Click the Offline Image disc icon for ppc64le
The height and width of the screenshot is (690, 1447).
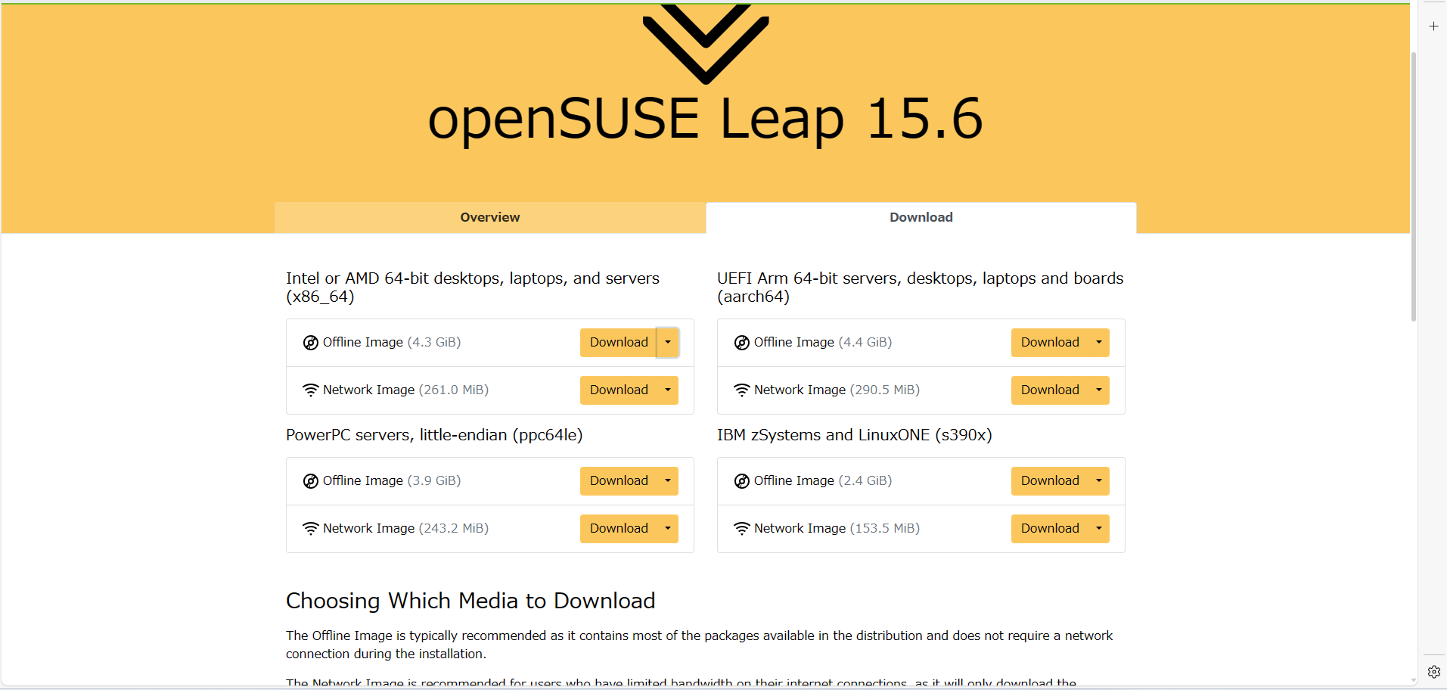[310, 480]
